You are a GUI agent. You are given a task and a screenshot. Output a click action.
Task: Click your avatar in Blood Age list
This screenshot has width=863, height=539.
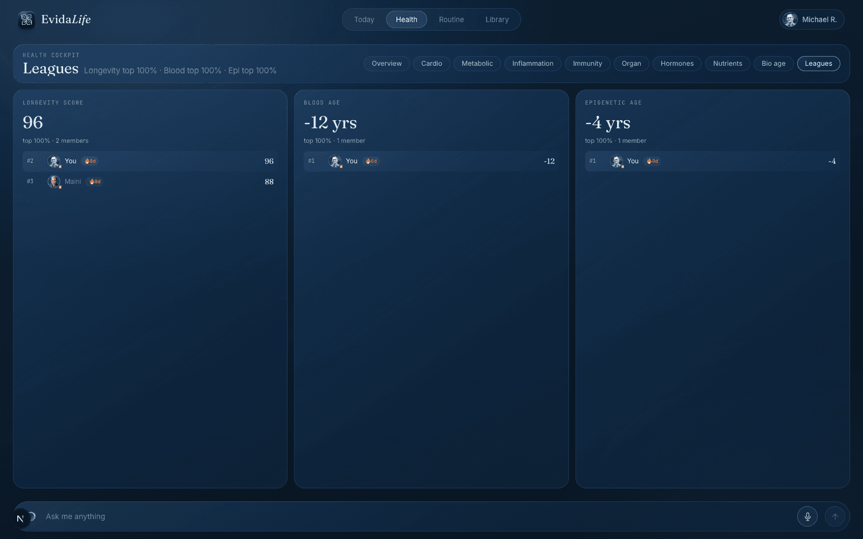click(x=335, y=161)
